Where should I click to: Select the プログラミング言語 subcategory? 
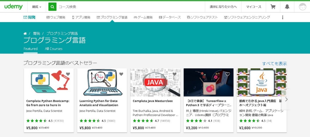point(112,17)
